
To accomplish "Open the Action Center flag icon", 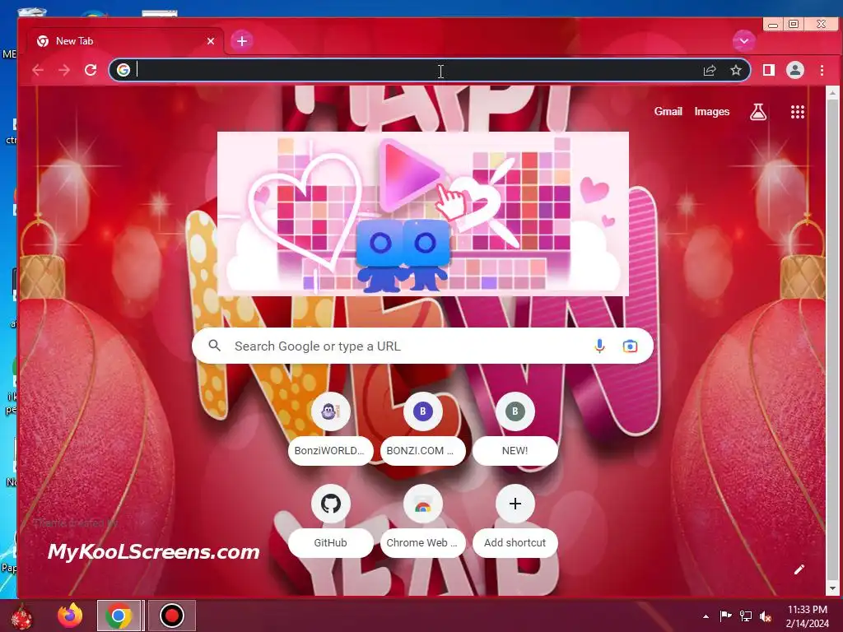I will click(x=726, y=616).
